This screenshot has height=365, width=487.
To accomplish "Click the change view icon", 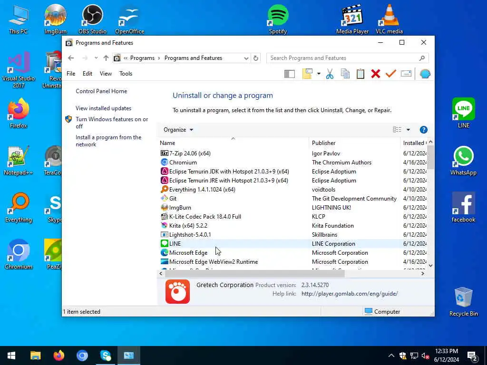I will tap(397, 130).
